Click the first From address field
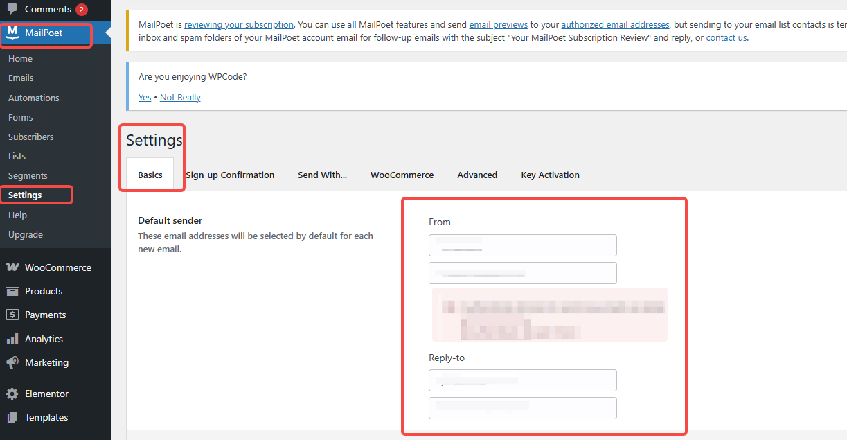Screen dimensions: 847x440 point(522,245)
